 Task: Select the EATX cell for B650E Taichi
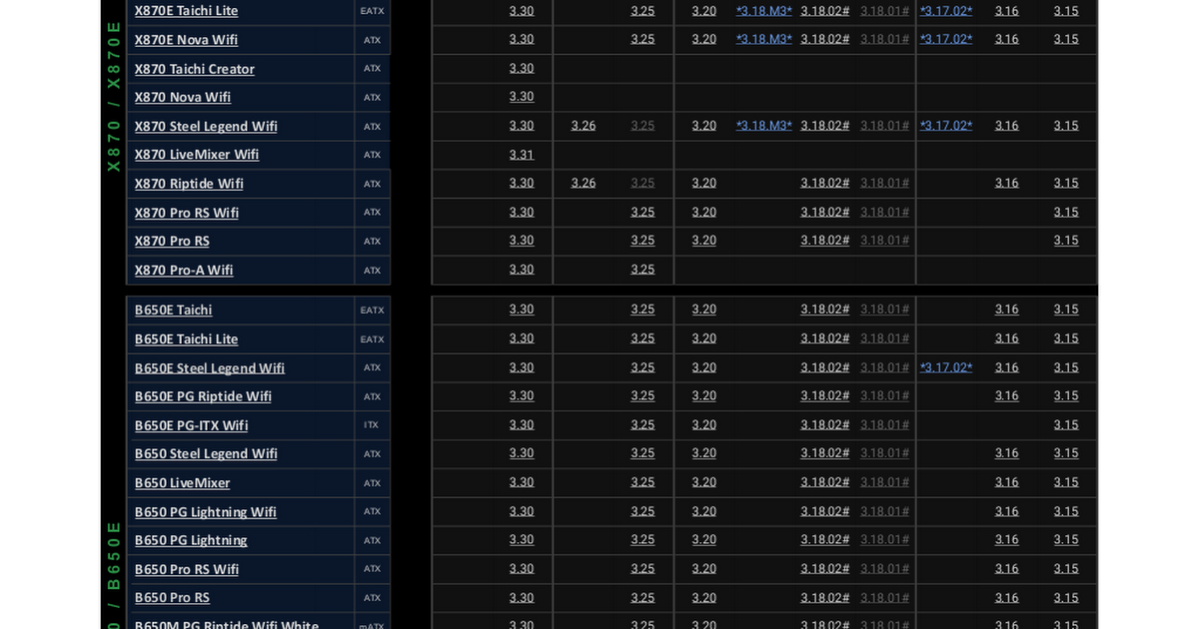click(x=372, y=310)
